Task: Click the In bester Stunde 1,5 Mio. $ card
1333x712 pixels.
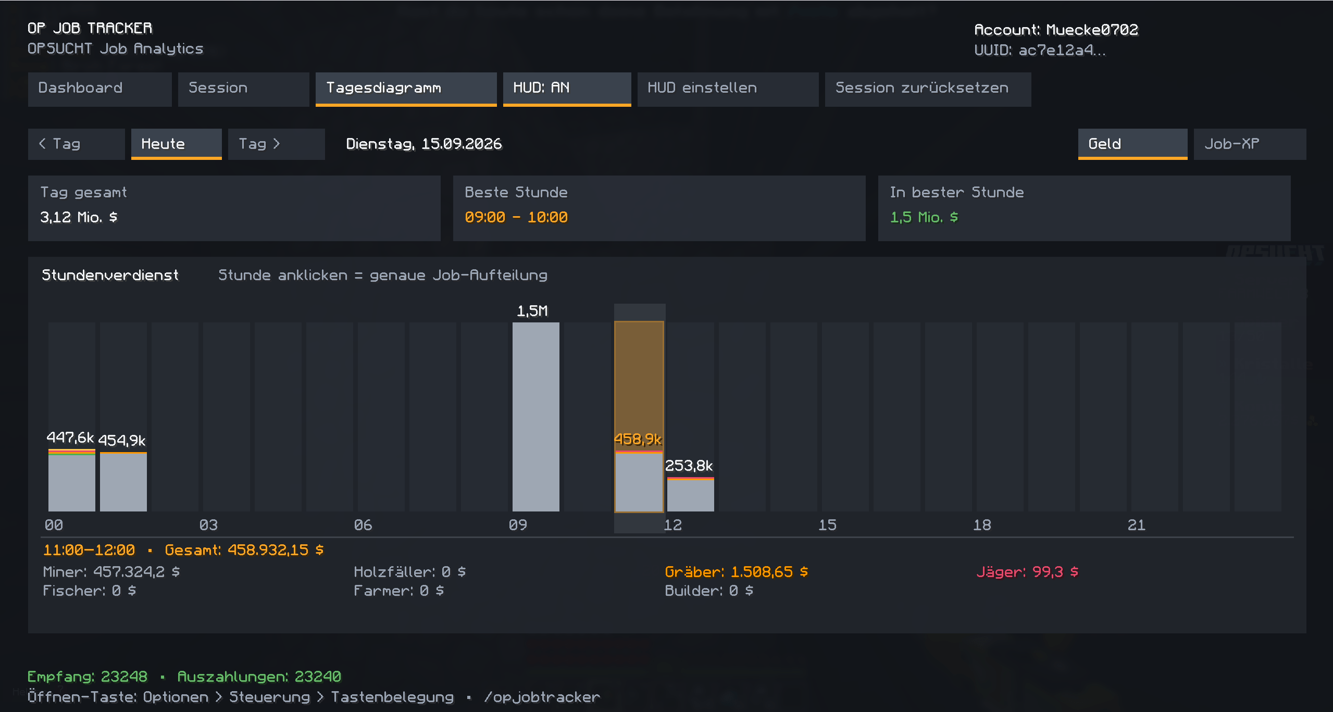Action: click(x=1084, y=208)
